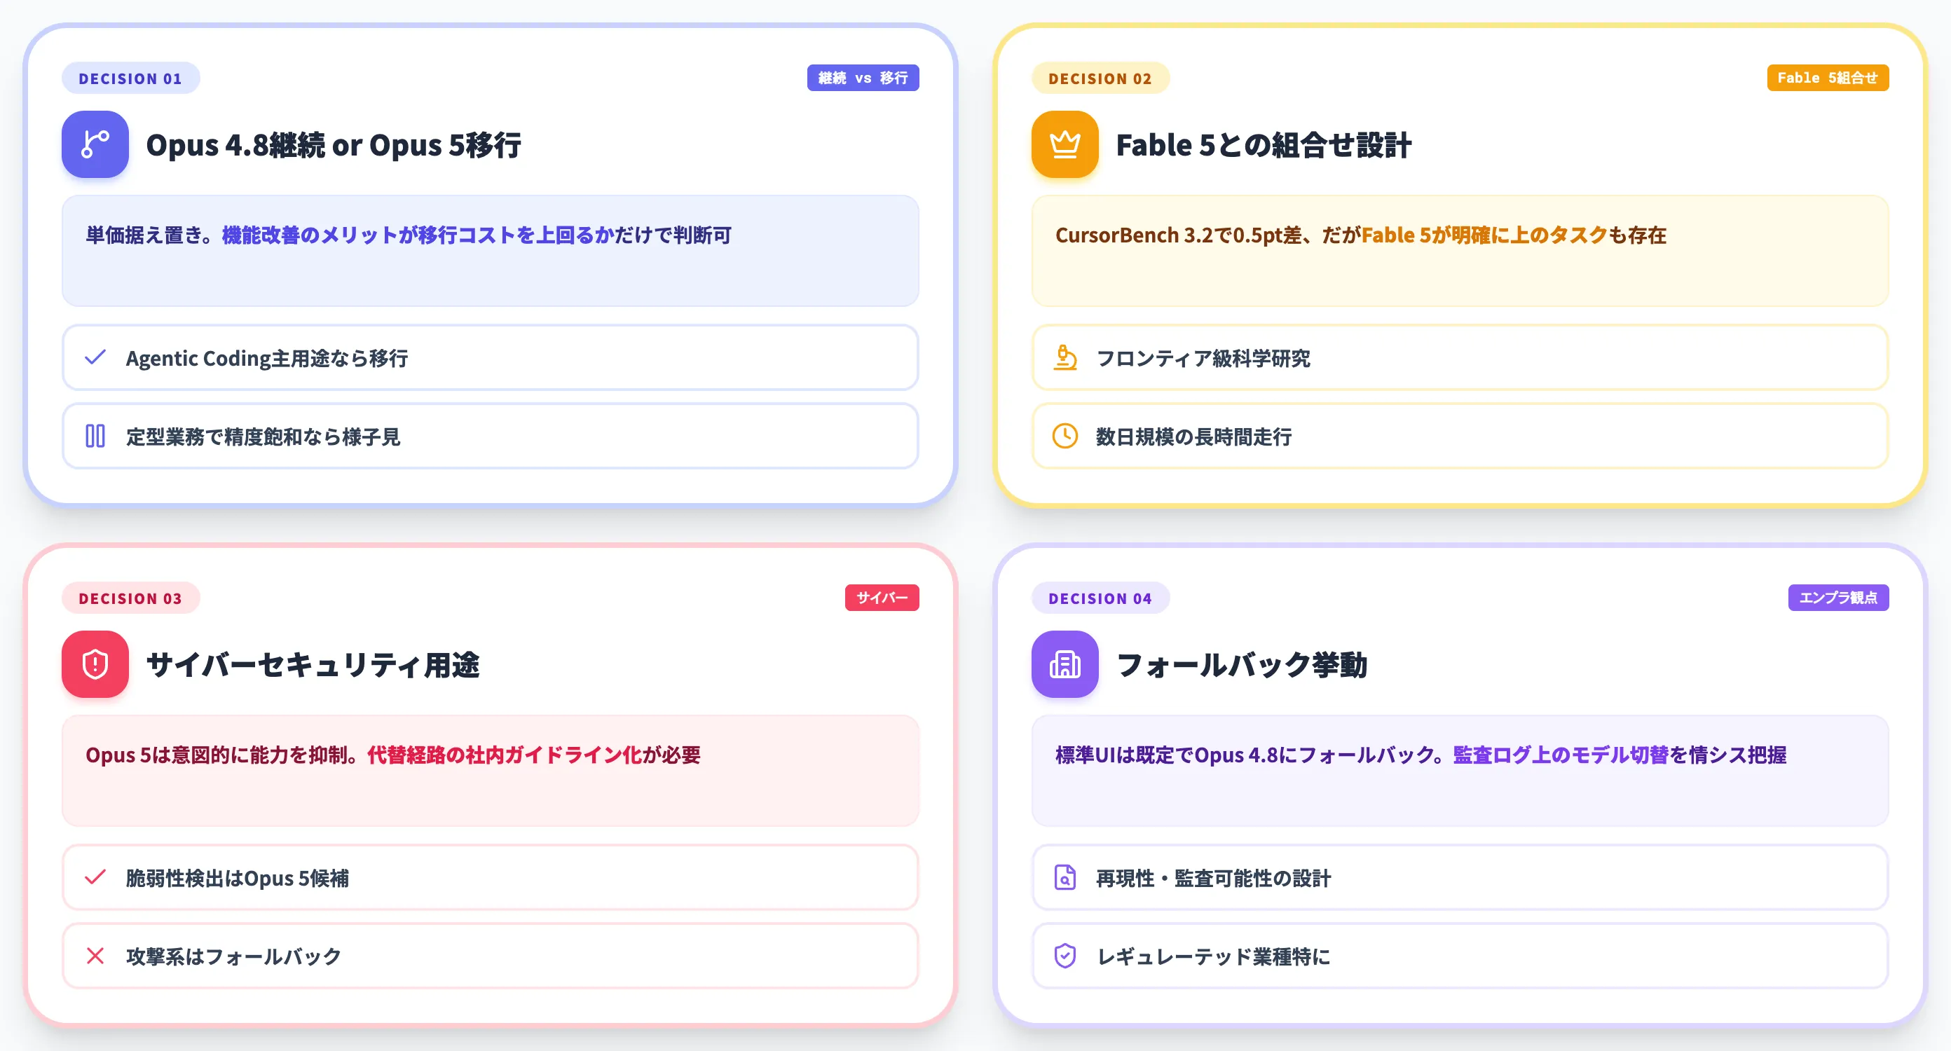
Task: Click the highlighted text 代替経路の社内ガイドライン化
Action: click(505, 755)
